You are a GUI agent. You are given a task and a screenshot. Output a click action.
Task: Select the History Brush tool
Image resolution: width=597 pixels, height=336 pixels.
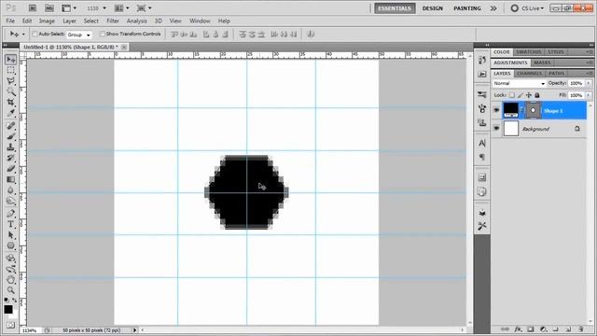[x=10, y=158]
